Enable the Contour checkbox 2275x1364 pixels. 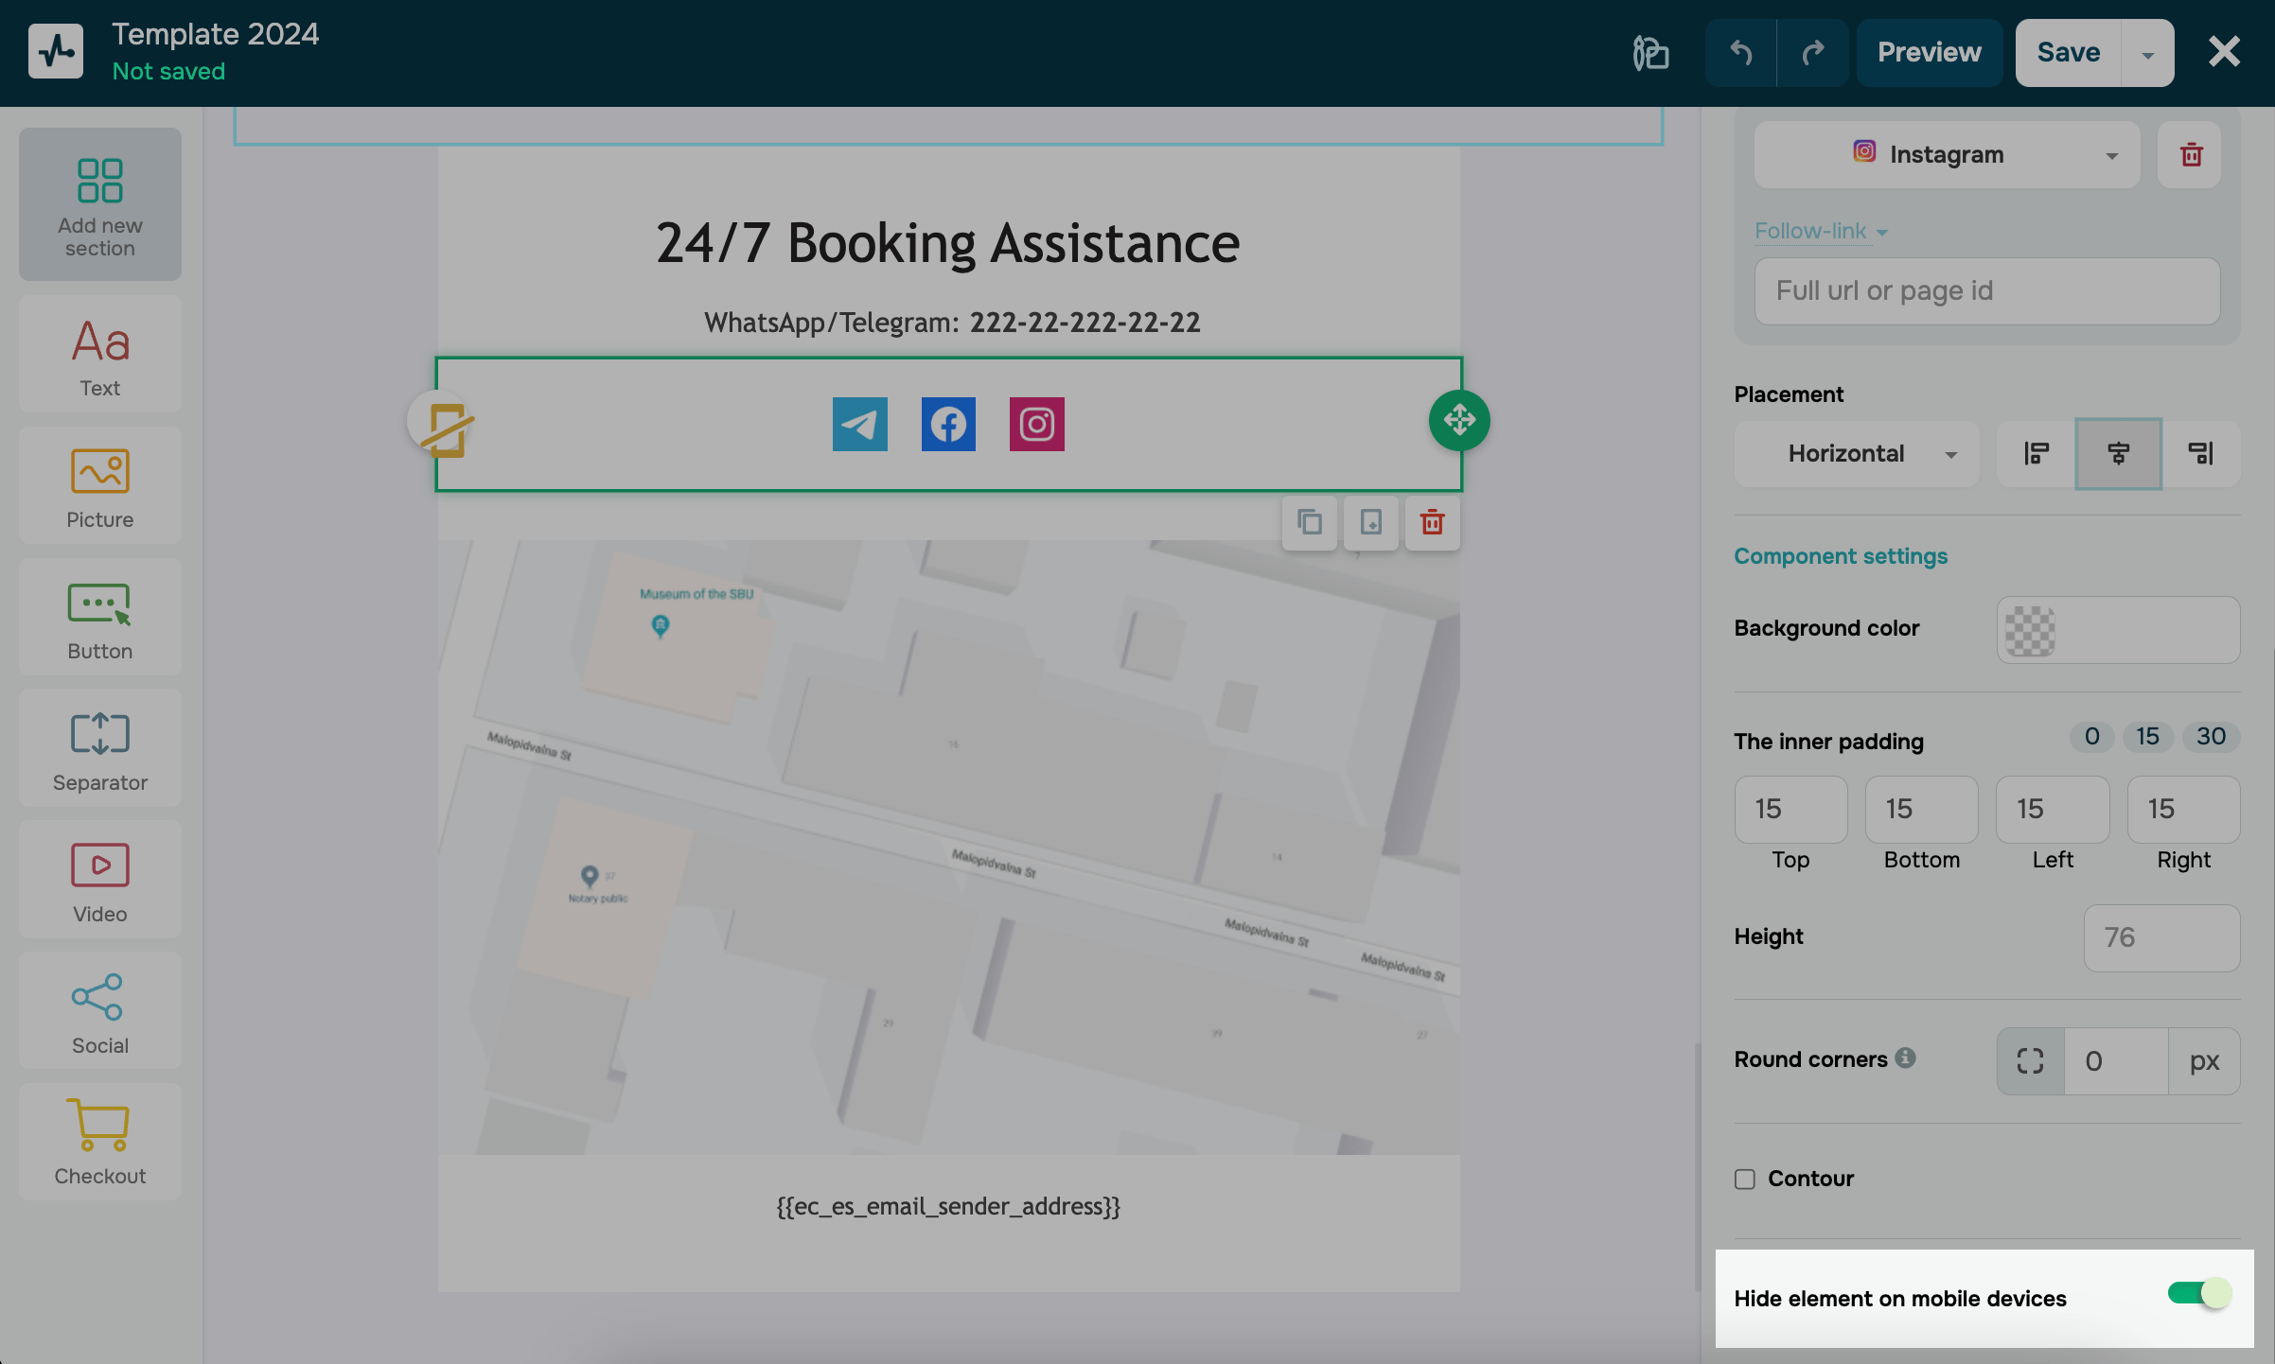pos(1745,1179)
